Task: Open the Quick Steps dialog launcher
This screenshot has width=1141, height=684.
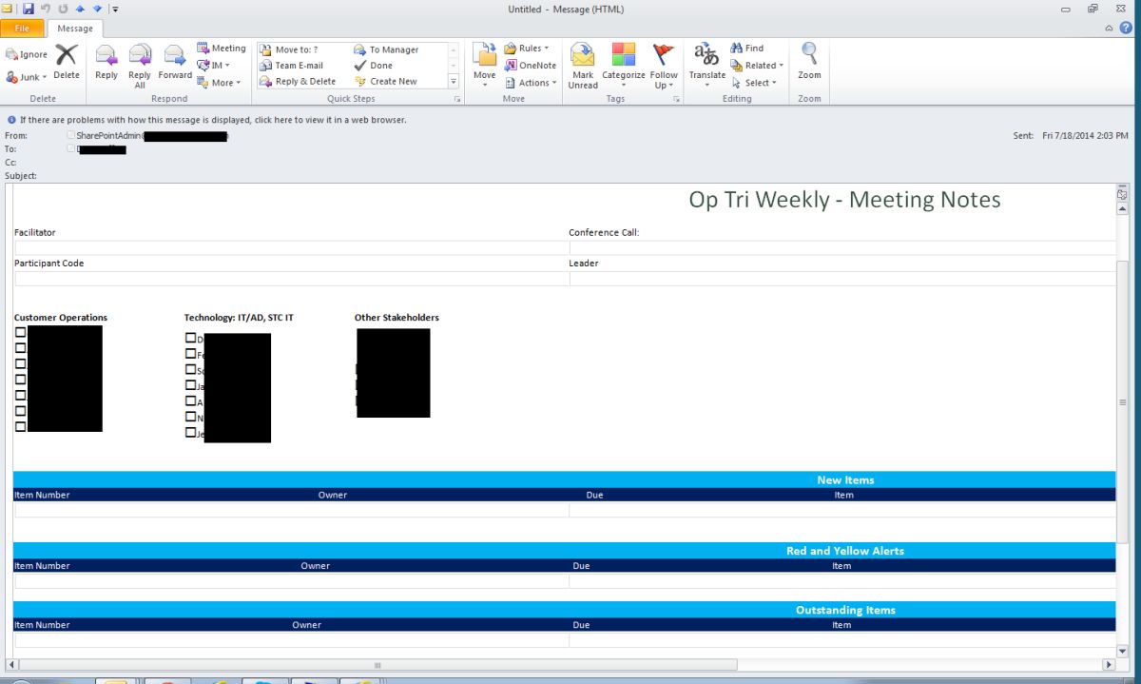Action: pos(456,99)
